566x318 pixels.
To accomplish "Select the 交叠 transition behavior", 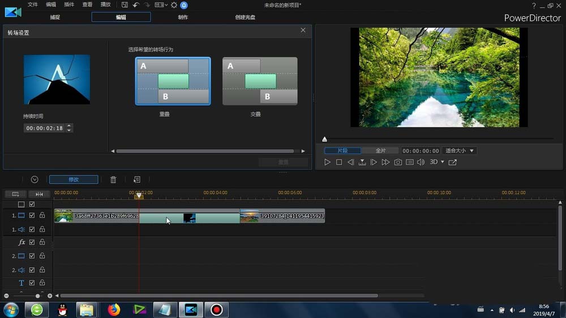I will tap(260, 81).
